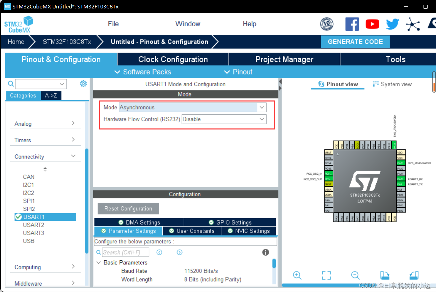The height and width of the screenshot is (292, 436).
Task: Open the Twitter link icon
Action: coord(392,24)
